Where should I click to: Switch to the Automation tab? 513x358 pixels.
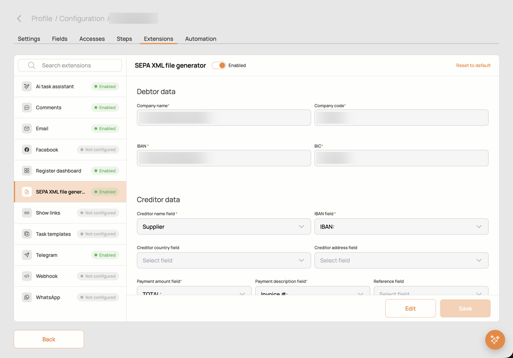[x=200, y=39]
